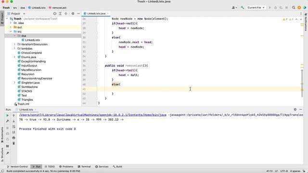The width and height of the screenshot is (308, 173).
Task: Go to previous highlighted error arrow
Action: pos(296,19)
